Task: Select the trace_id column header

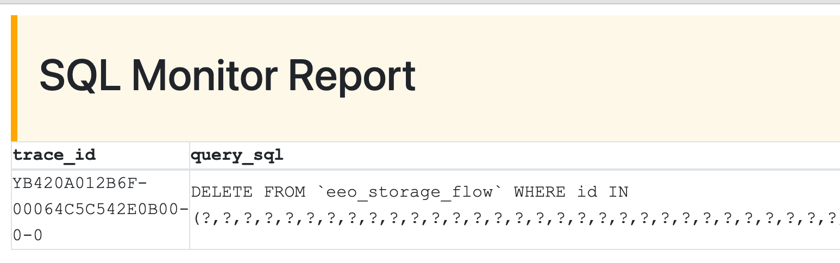Action: pyautogui.click(x=54, y=155)
